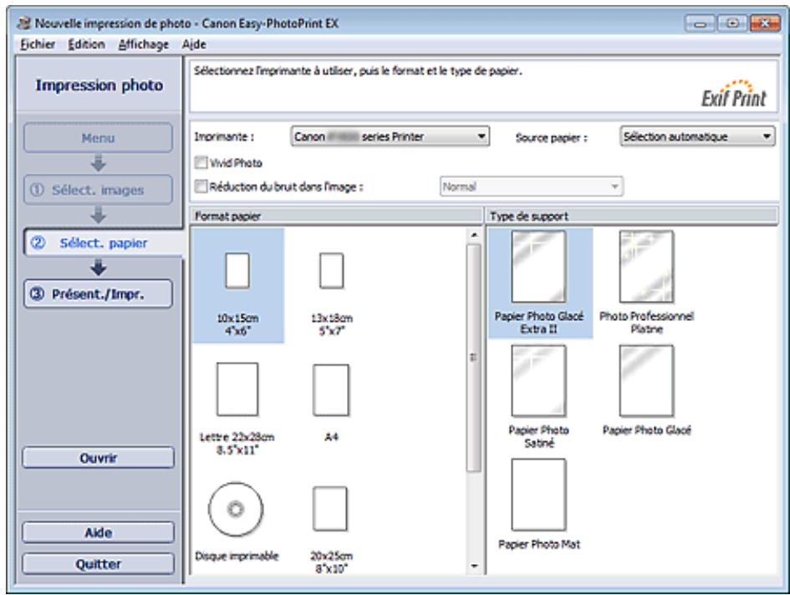Viewport: 790px width, 595px height.
Task: Proceed to step 3 Présent./Impr.
Action: point(98,293)
